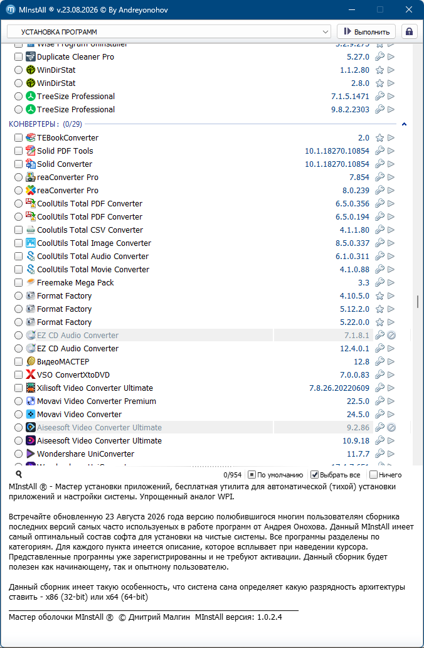Click the star icon for WinDirStat 1.1.2.80
The image size is (424, 648).
[x=379, y=70]
